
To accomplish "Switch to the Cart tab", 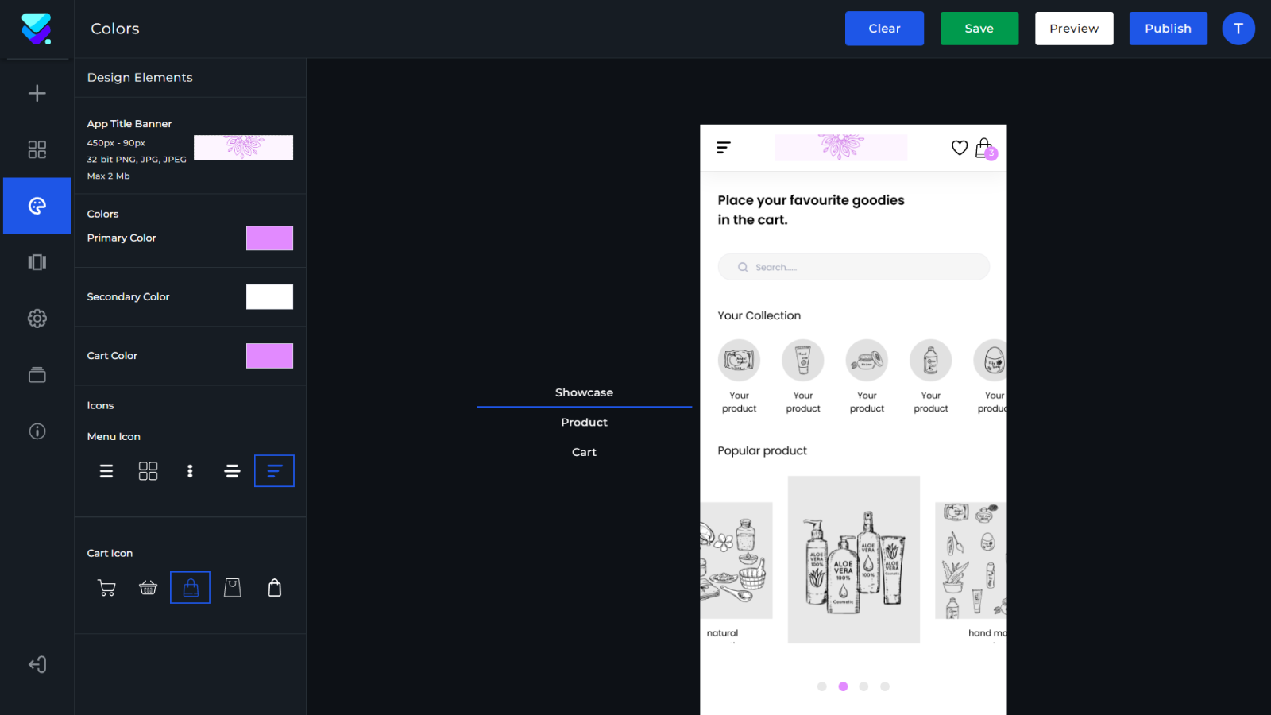I will click(584, 451).
